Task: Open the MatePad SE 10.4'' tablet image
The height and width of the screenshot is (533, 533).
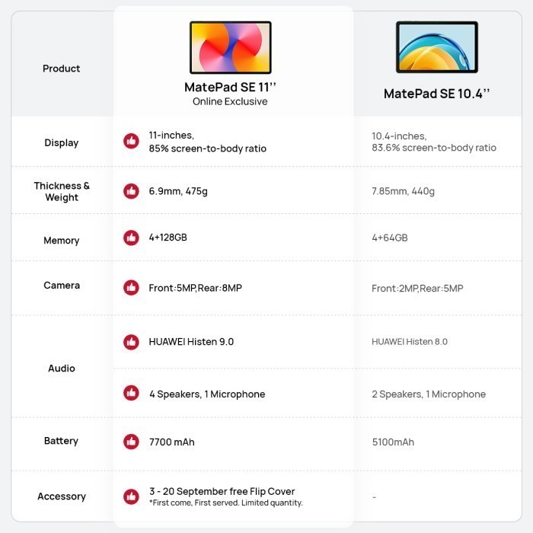Action: tap(436, 47)
